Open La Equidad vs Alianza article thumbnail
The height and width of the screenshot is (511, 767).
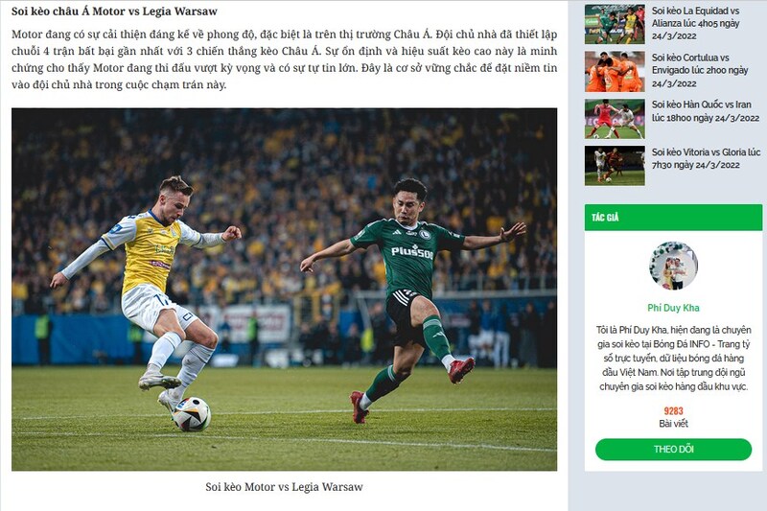(615, 24)
